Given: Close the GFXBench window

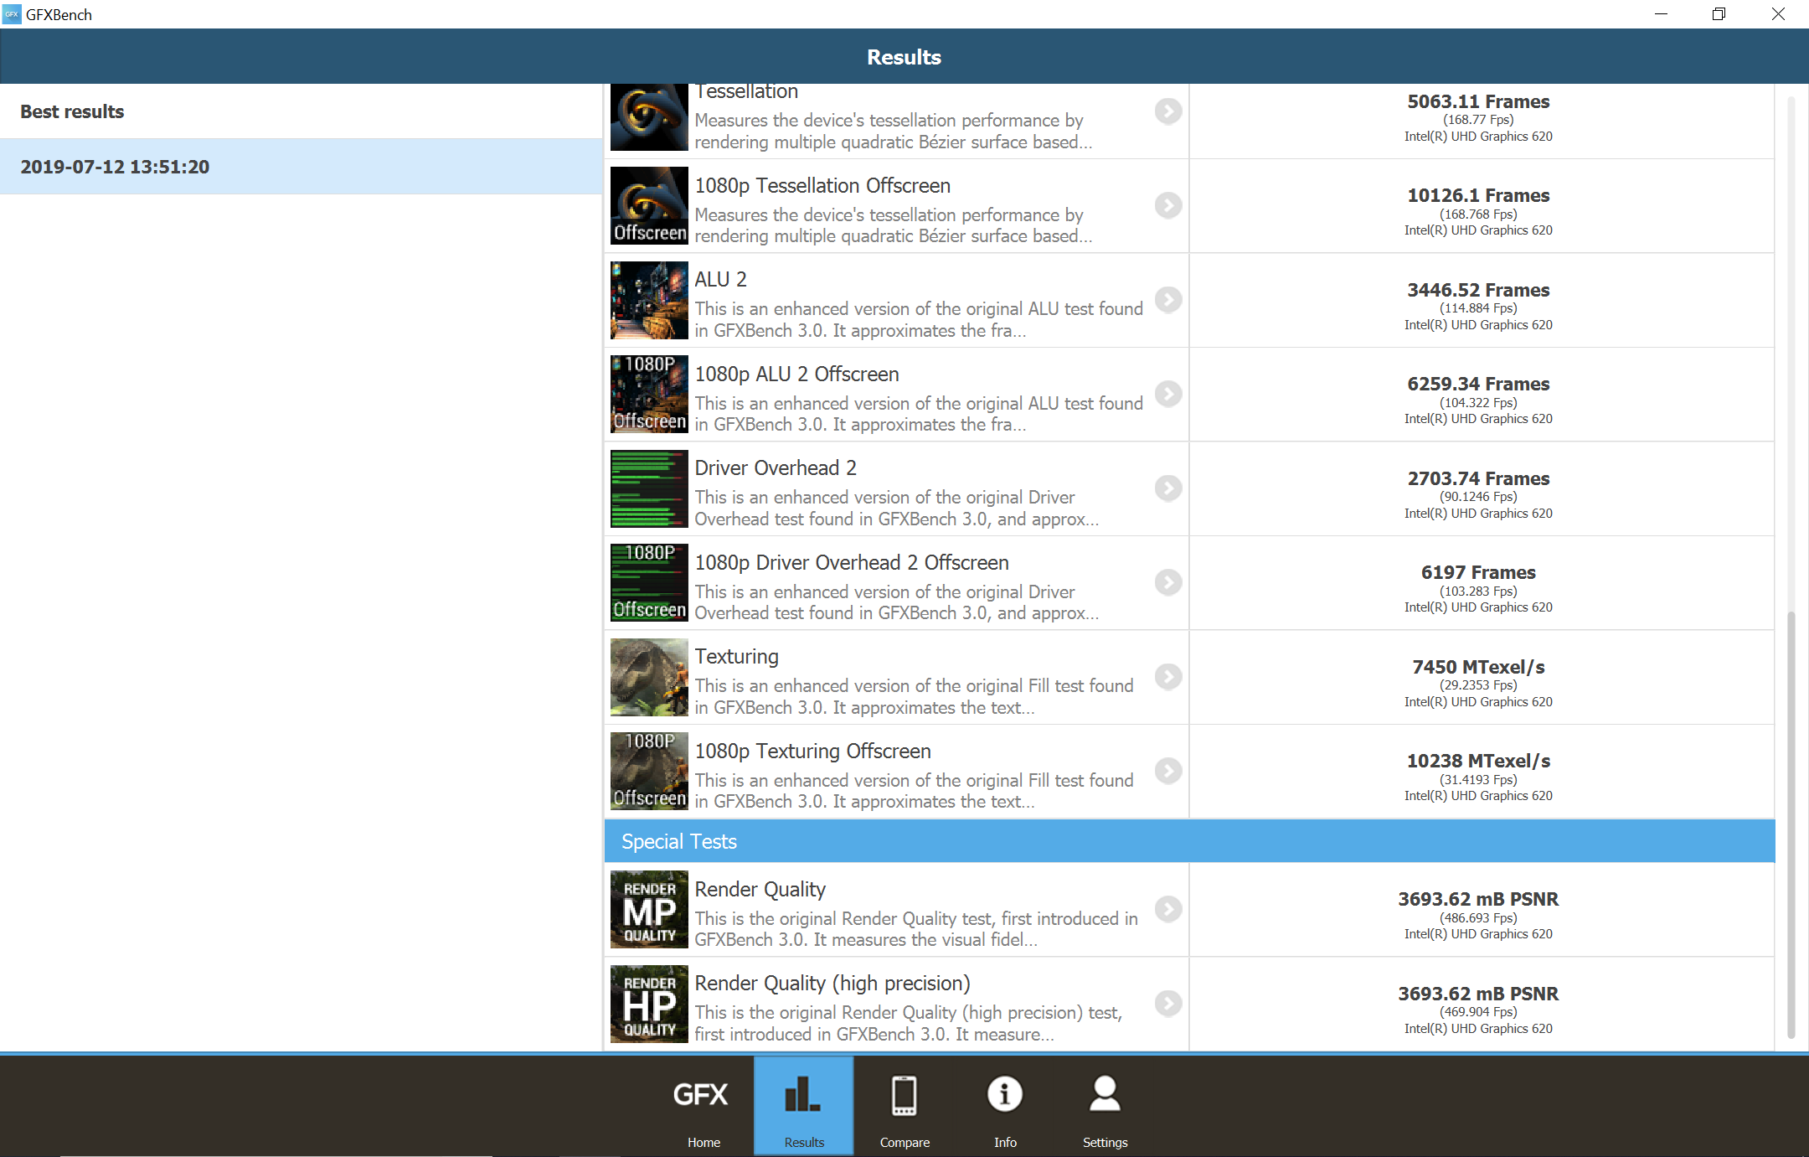Looking at the screenshot, I should [1777, 14].
